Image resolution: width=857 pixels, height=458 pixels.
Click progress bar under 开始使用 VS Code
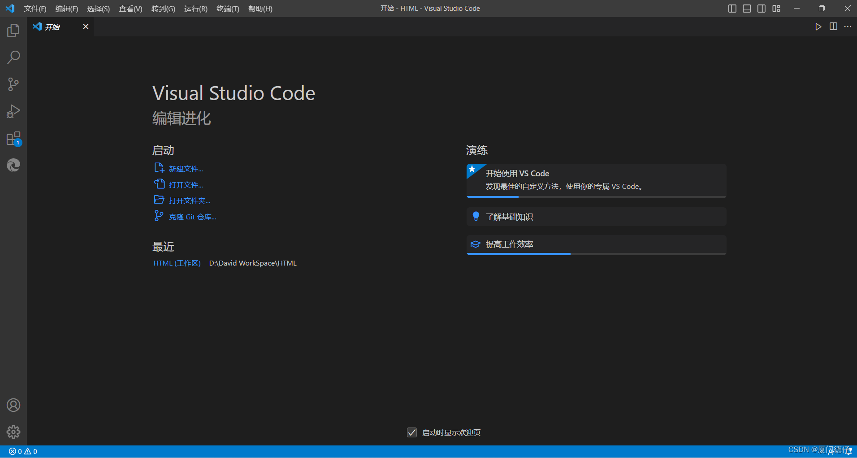click(x=596, y=197)
